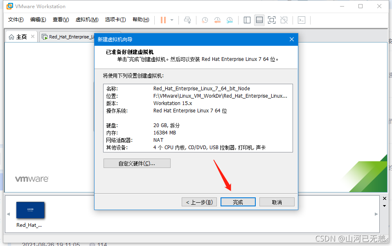Screen dimensions: 392x246
Task: Take a snapshot using the clock-plus icon
Action: tap(205, 20)
